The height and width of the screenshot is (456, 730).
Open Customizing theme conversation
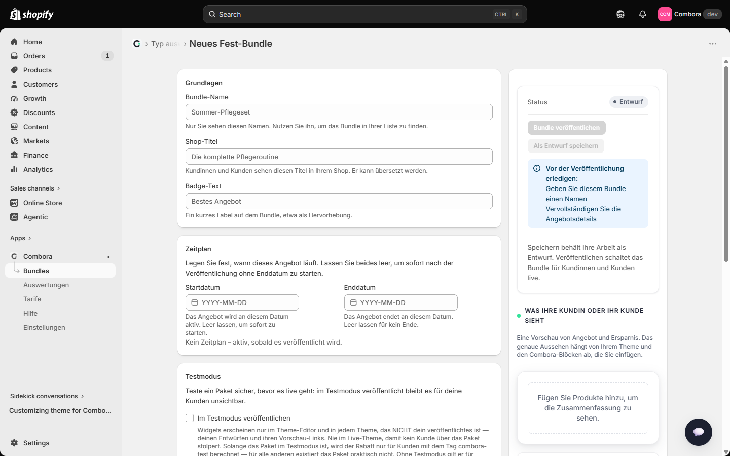60,410
